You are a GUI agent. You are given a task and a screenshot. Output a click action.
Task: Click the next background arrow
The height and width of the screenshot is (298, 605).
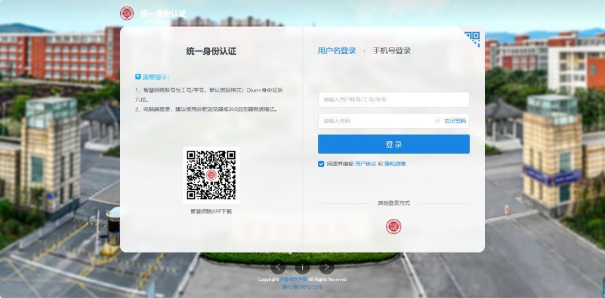point(327,267)
